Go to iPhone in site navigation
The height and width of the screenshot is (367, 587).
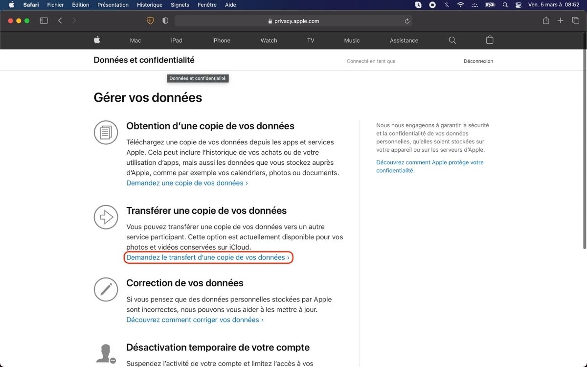[x=221, y=41]
